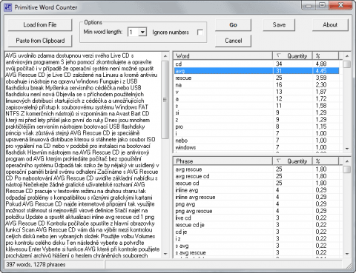The image size is (356, 273).
Task: Click the word list scrollbar thumb
Action: coord(347,64)
